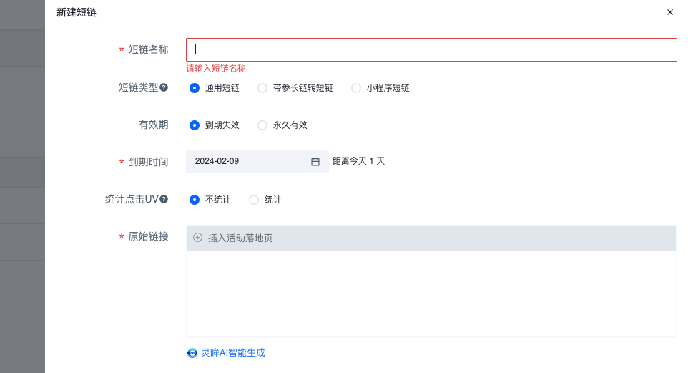This screenshot has height=373, width=688.
Task: Select the 不统计 radio option
Action: tap(195, 200)
